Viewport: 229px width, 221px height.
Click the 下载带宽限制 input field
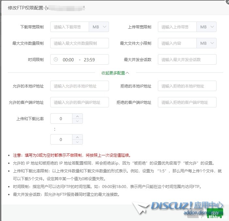[x=70, y=27]
